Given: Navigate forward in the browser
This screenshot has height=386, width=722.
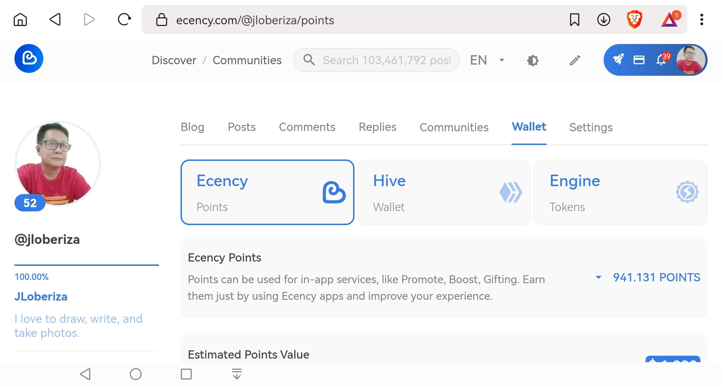Looking at the screenshot, I should (89, 19).
